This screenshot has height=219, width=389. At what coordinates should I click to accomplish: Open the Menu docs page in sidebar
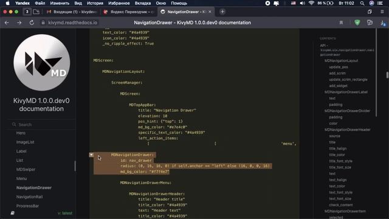22,178
